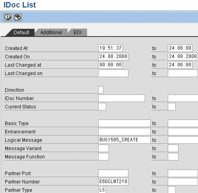Click the Partner Number field E6DCLNT210

[x=113, y=181]
